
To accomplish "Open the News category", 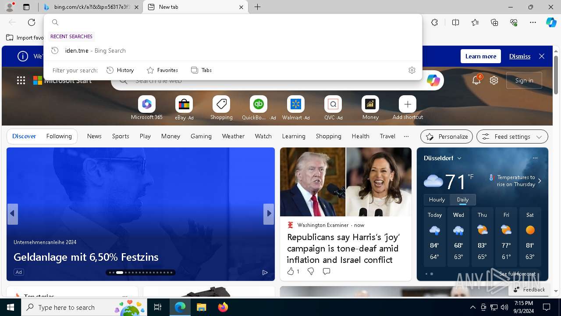I will 94,136.
